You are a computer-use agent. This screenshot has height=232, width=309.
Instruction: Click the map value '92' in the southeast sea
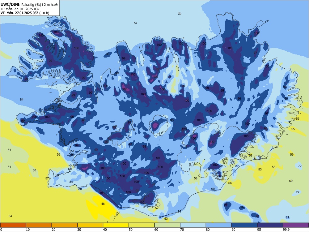[243, 207]
